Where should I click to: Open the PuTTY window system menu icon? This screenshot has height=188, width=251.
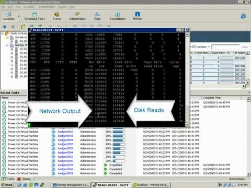(30, 30)
